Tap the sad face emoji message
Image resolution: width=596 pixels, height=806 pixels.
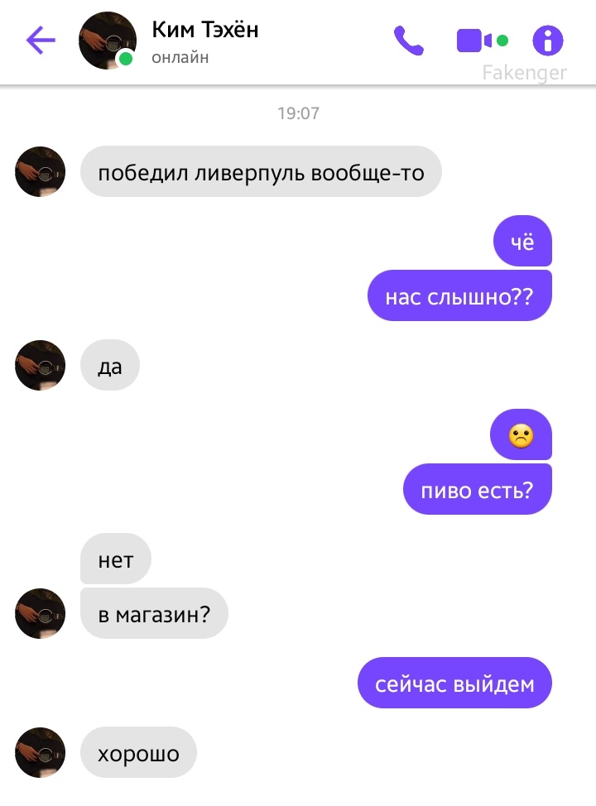(521, 434)
